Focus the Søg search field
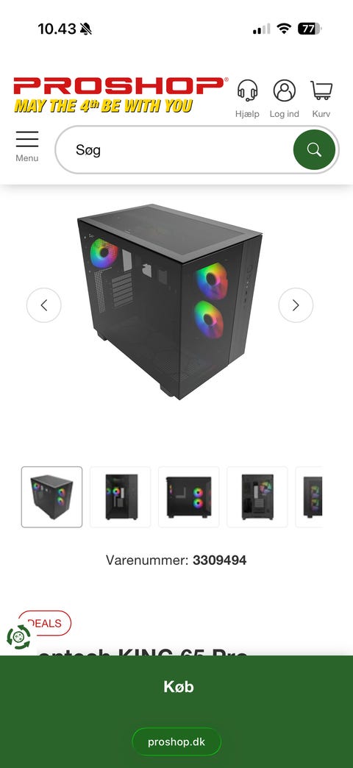353x768 pixels. click(x=174, y=150)
